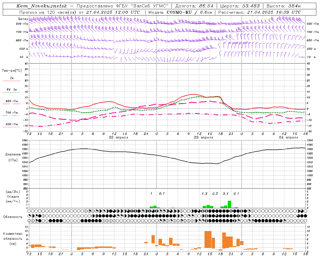The image size is (320, 256).
Task: Click the Давление pressure chart label
Action: coord(13,154)
